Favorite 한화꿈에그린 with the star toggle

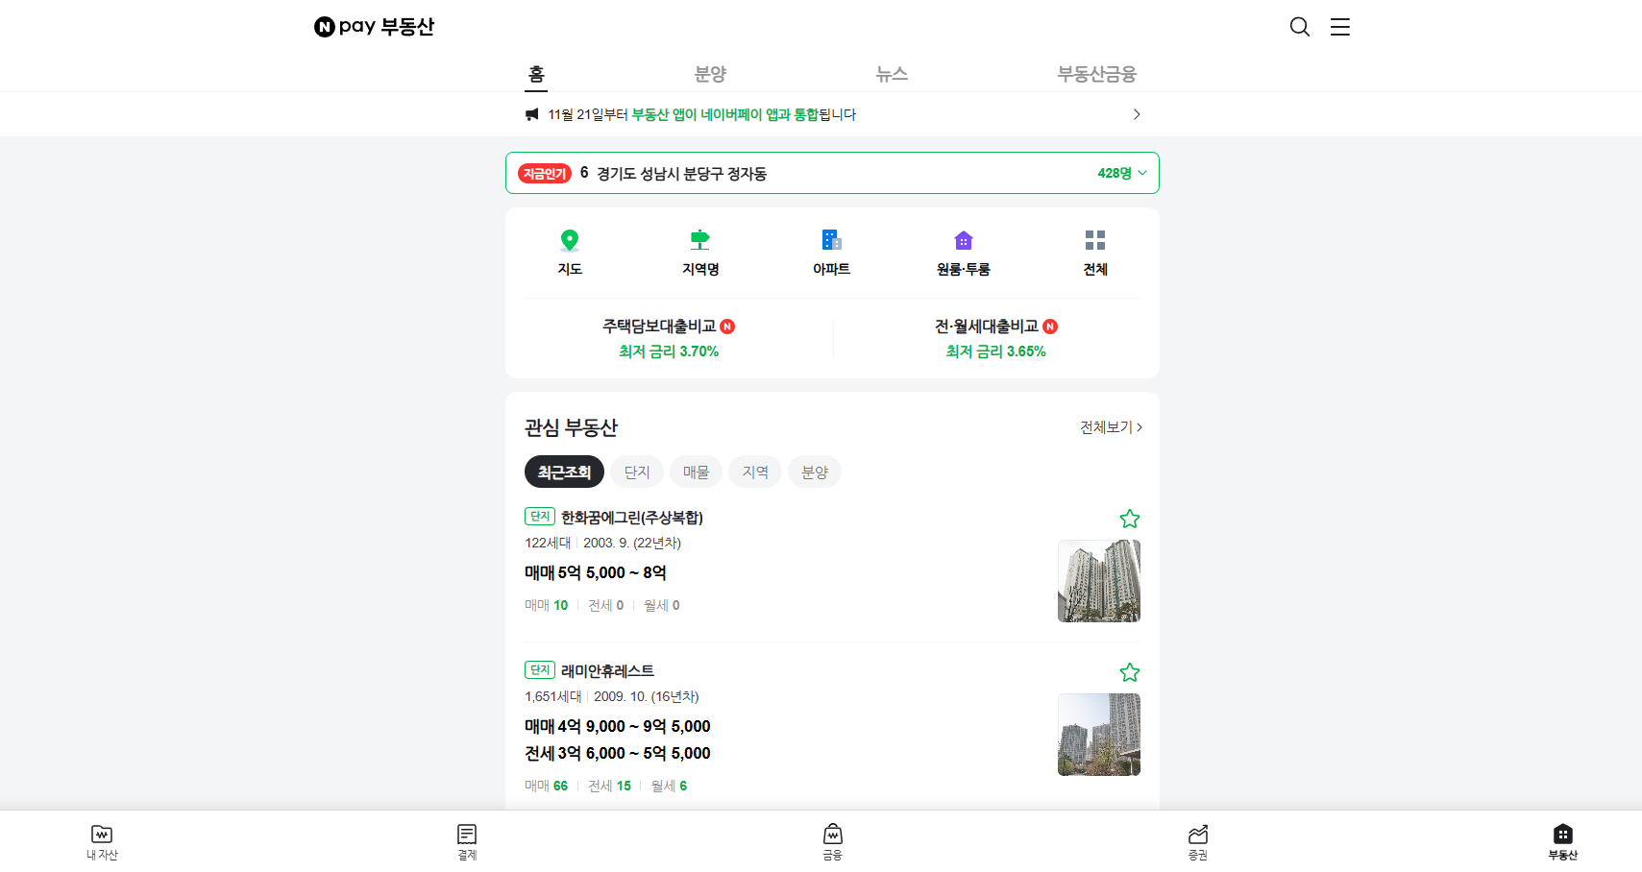pyautogui.click(x=1129, y=519)
